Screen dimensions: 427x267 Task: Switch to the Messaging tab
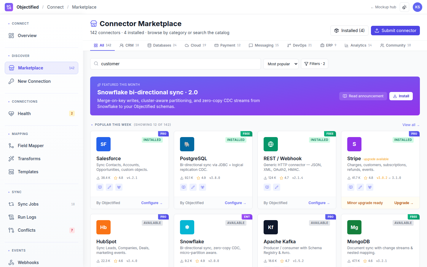click(x=264, y=45)
